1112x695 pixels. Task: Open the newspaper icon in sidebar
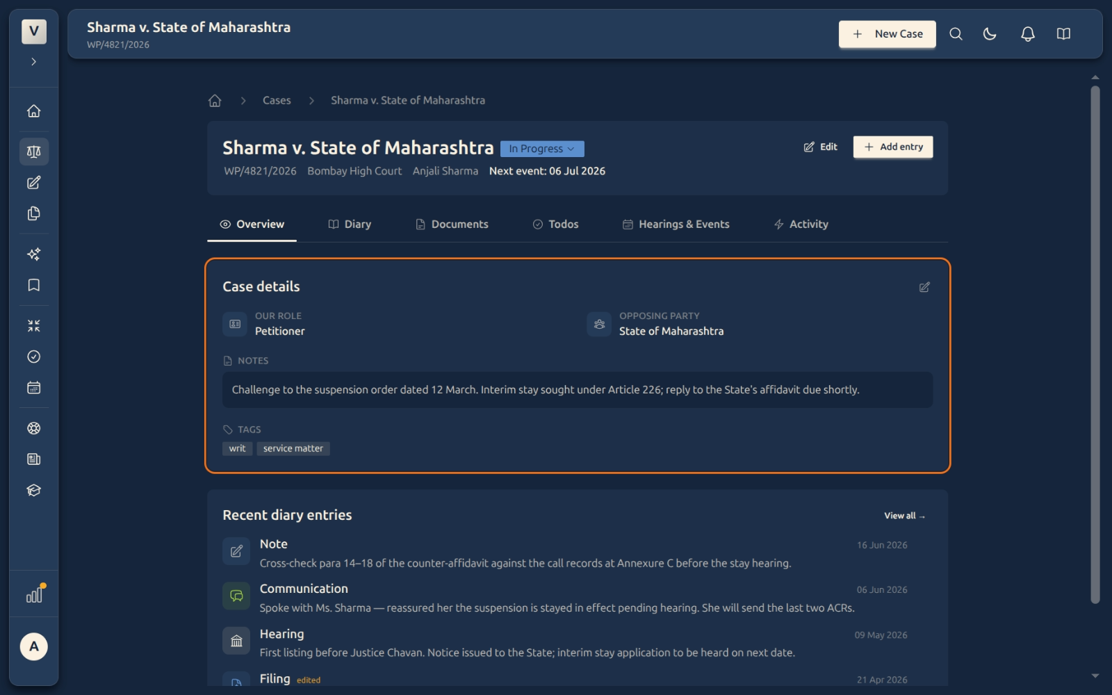click(33, 459)
